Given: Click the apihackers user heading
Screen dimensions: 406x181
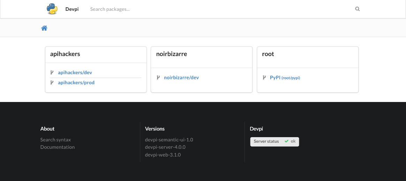Looking at the screenshot, I should [65, 54].
